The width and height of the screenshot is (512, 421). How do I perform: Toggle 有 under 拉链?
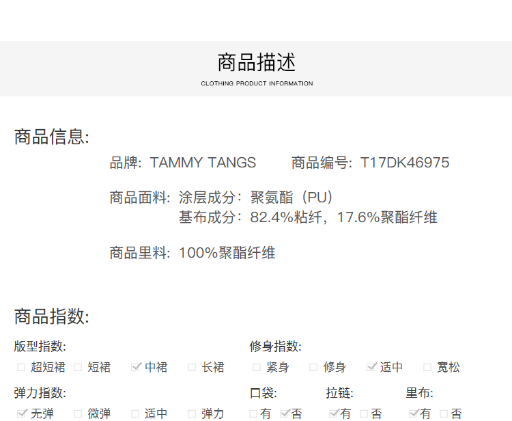(333, 413)
